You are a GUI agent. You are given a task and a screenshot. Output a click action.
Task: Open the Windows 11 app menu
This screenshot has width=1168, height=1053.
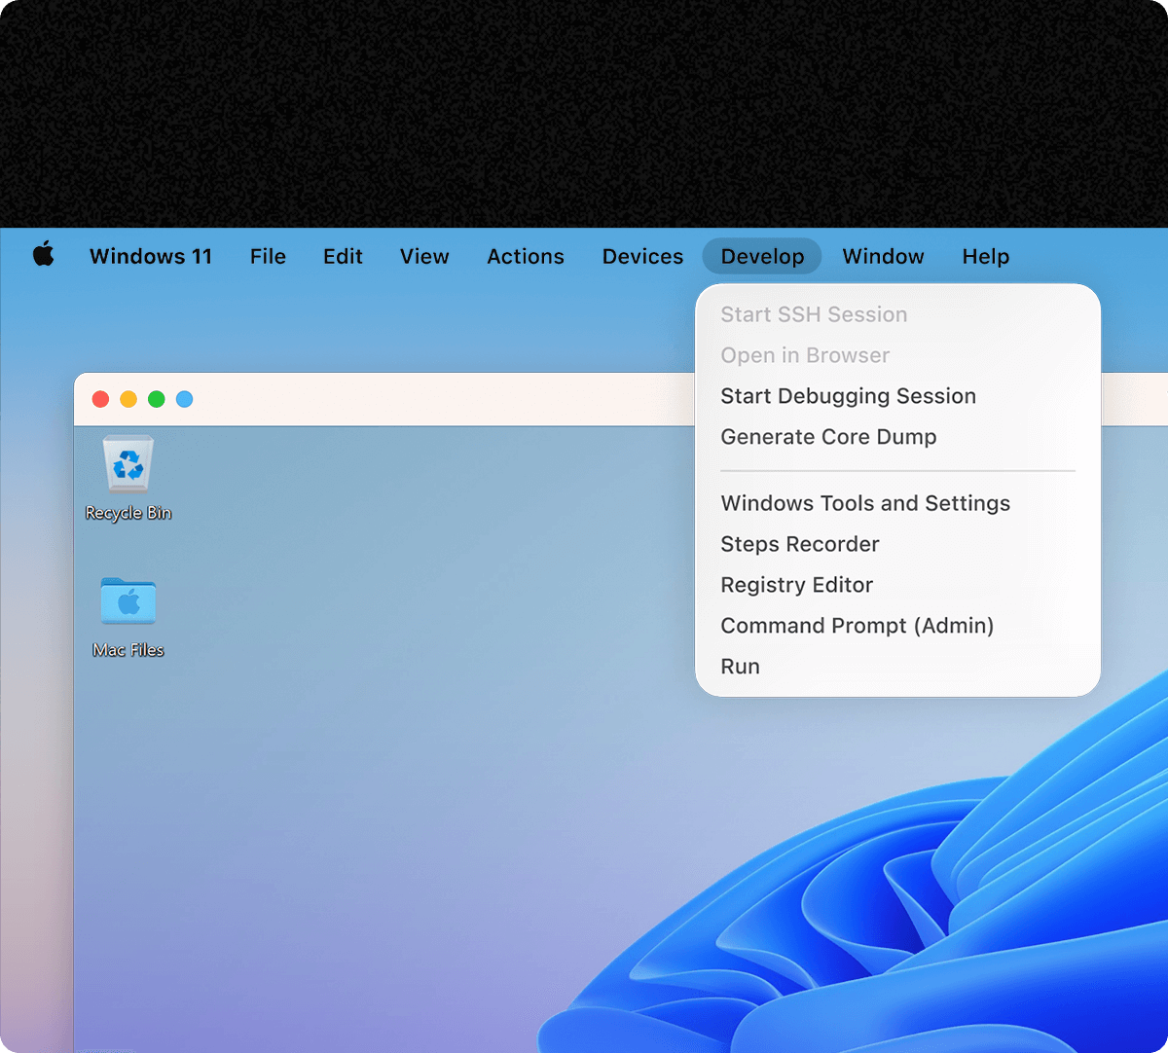pos(151,257)
